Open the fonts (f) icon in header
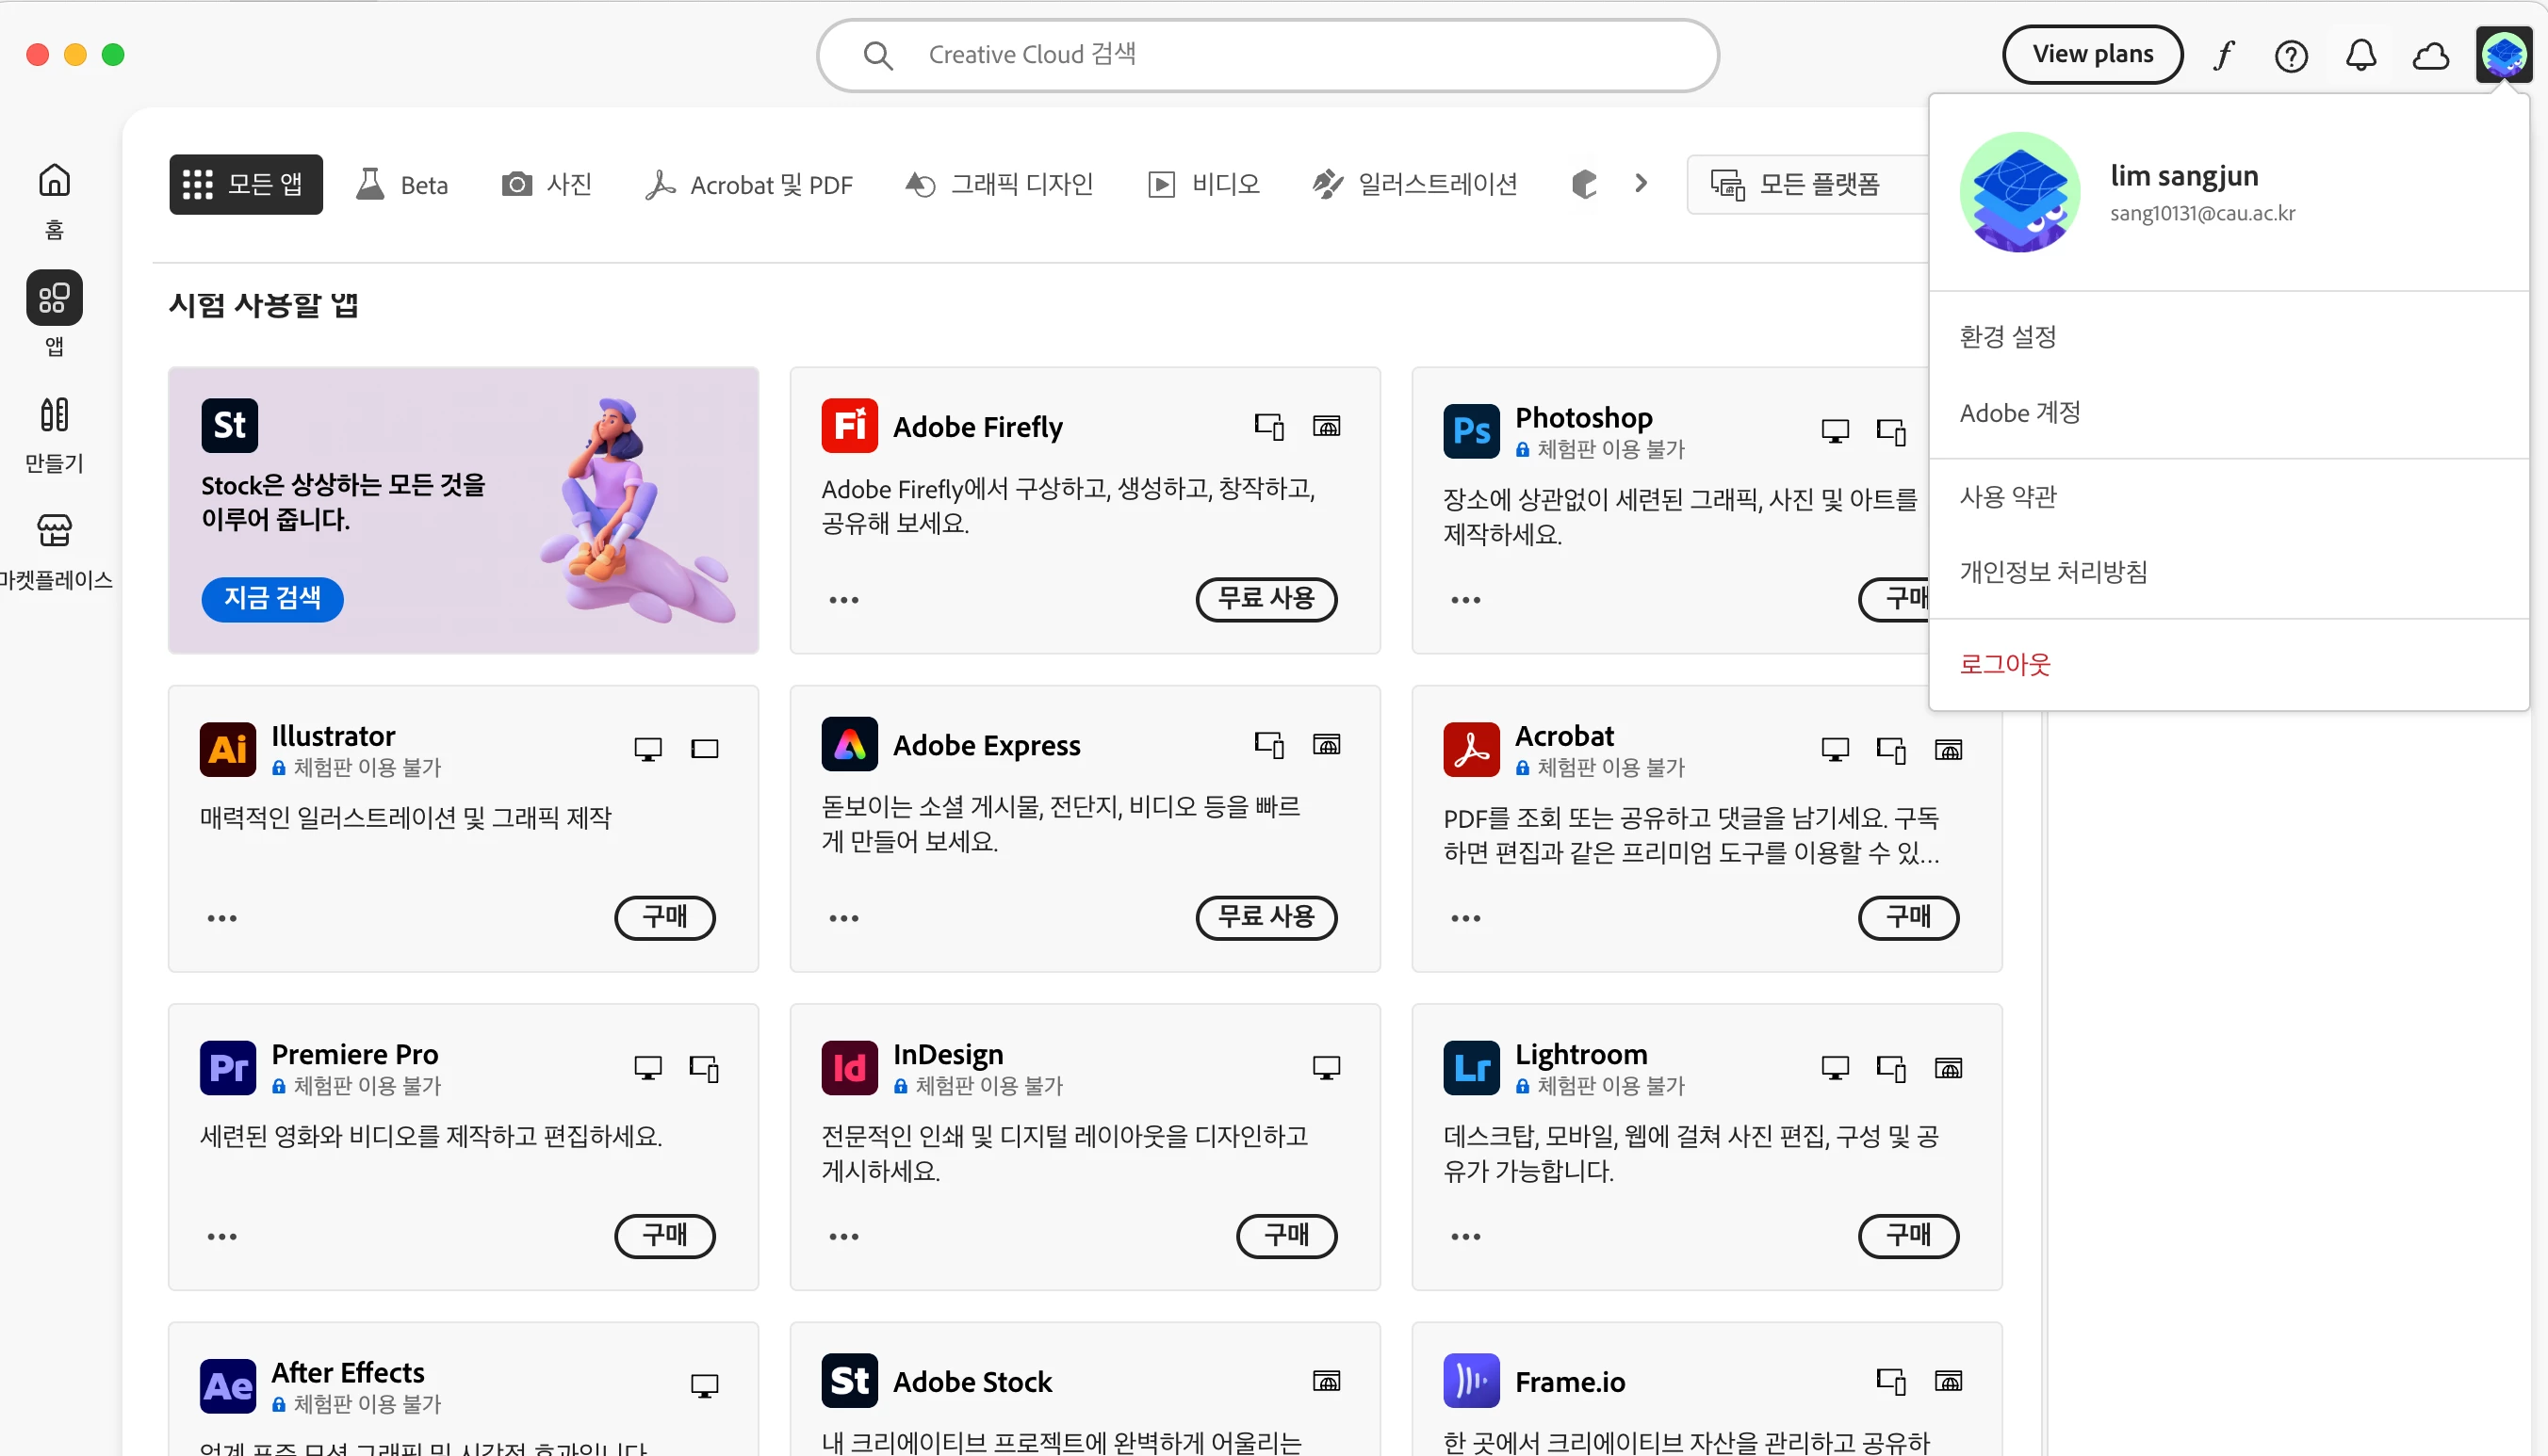This screenshot has width=2548, height=1456. 2223,55
